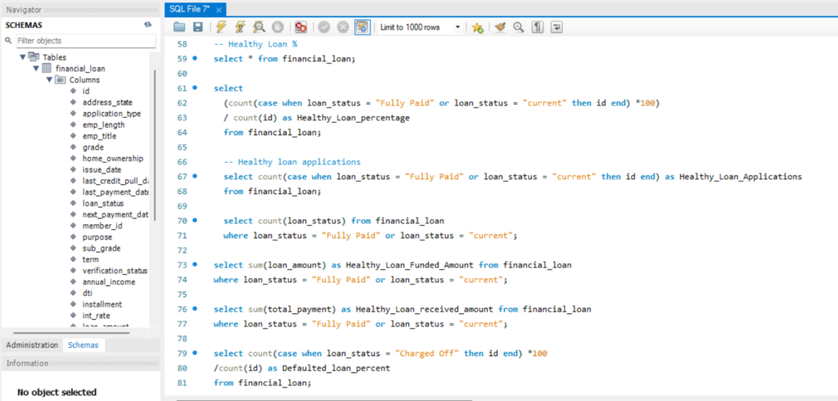Select the emp_title column
The width and height of the screenshot is (838, 401).
click(99, 136)
